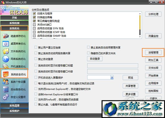Viewport: 165px width, 118px height.
Task: Select 文件系统优化 folder icon
Action: (5, 51)
